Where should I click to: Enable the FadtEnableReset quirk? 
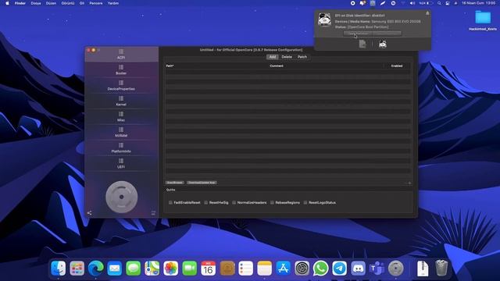[170, 203]
